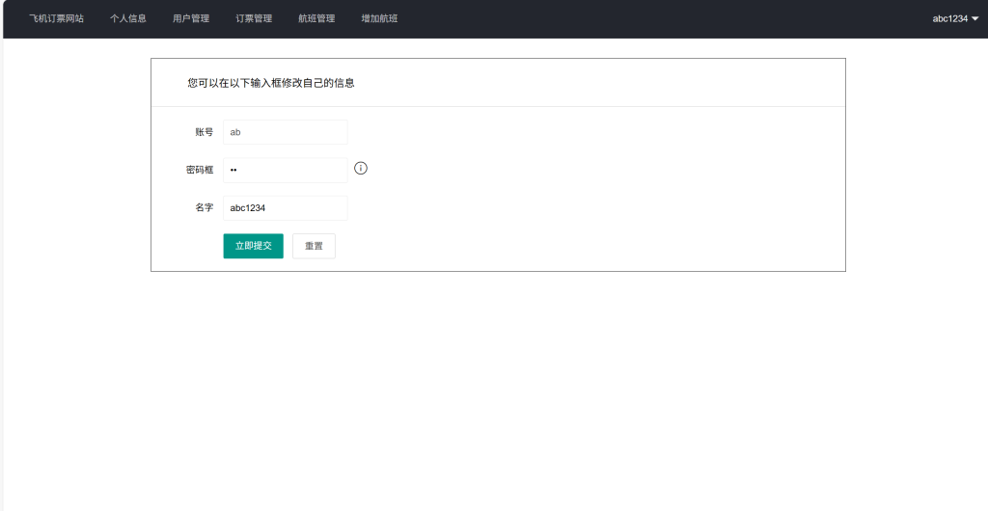Open the abc1234 user dropdown menu
988x511 pixels.
[955, 19]
